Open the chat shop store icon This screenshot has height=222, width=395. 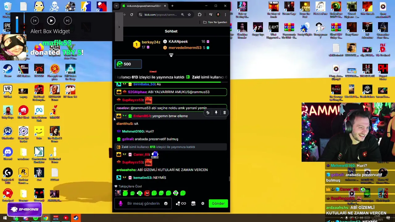pyautogui.click(x=193, y=203)
